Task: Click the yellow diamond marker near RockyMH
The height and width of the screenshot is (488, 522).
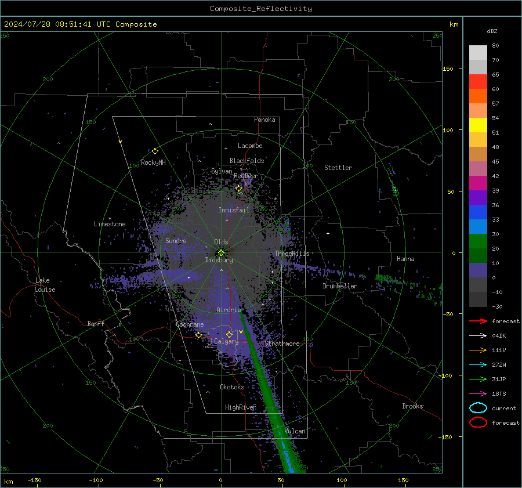Action: tap(155, 151)
